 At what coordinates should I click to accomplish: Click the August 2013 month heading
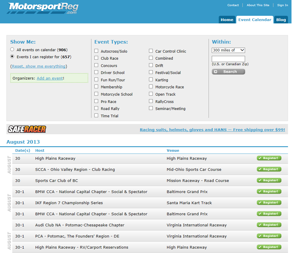pos(23,142)
